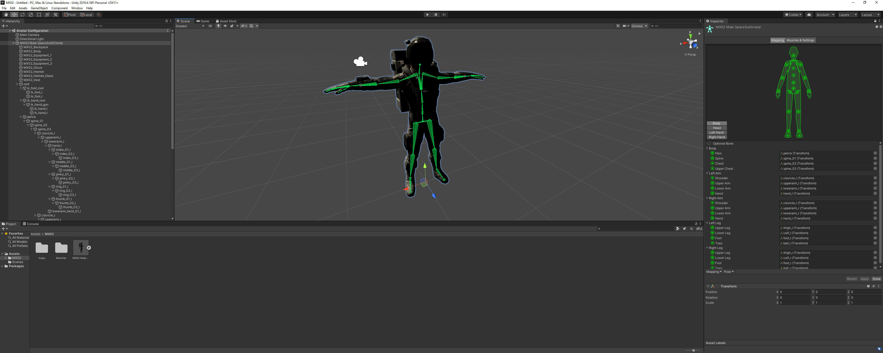This screenshot has height=353, width=883.
Task: Choose the Rect transform tool
Action: click(x=39, y=15)
